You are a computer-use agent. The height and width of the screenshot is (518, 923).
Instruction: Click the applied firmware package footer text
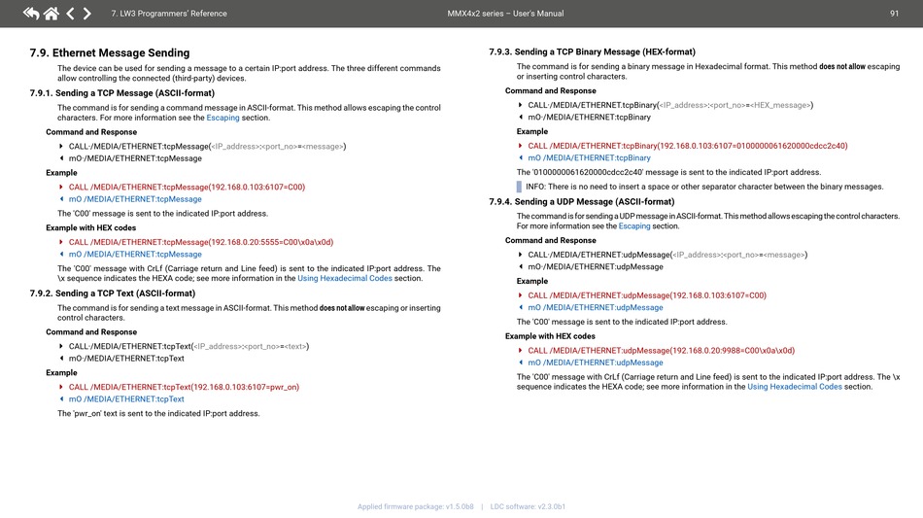(x=416, y=506)
